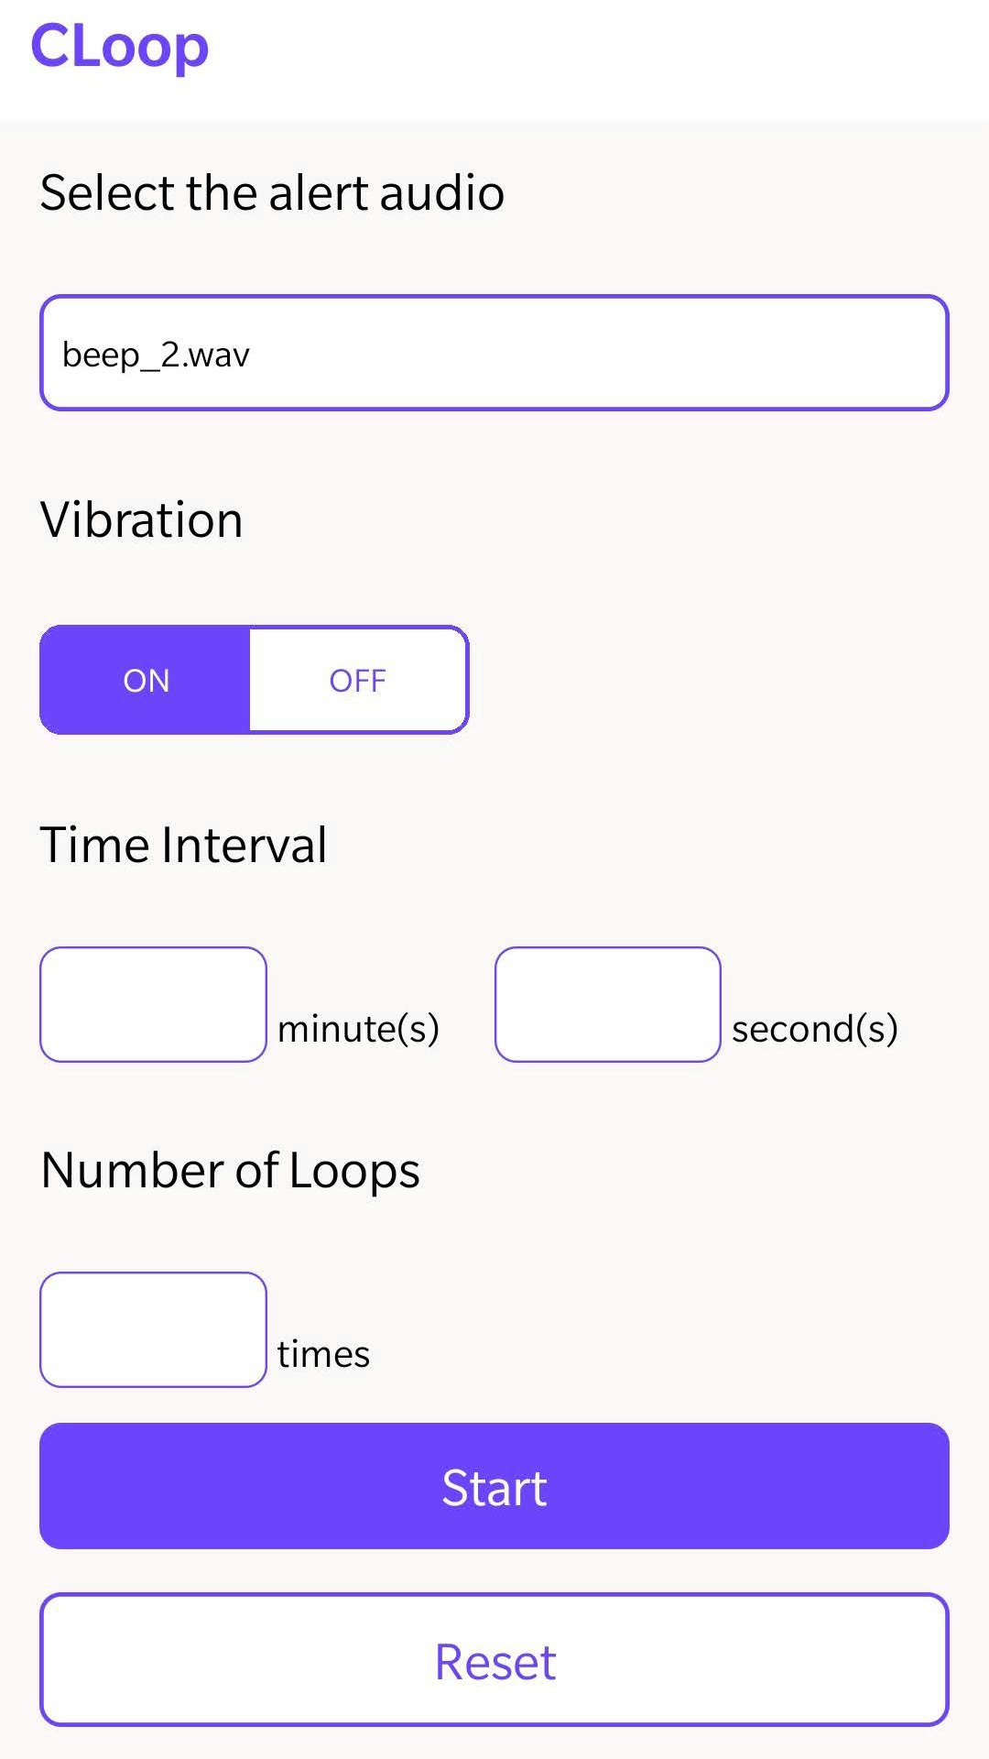Reset all loop settings
Viewport: 989px width, 1759px height.
[494, 1660]
